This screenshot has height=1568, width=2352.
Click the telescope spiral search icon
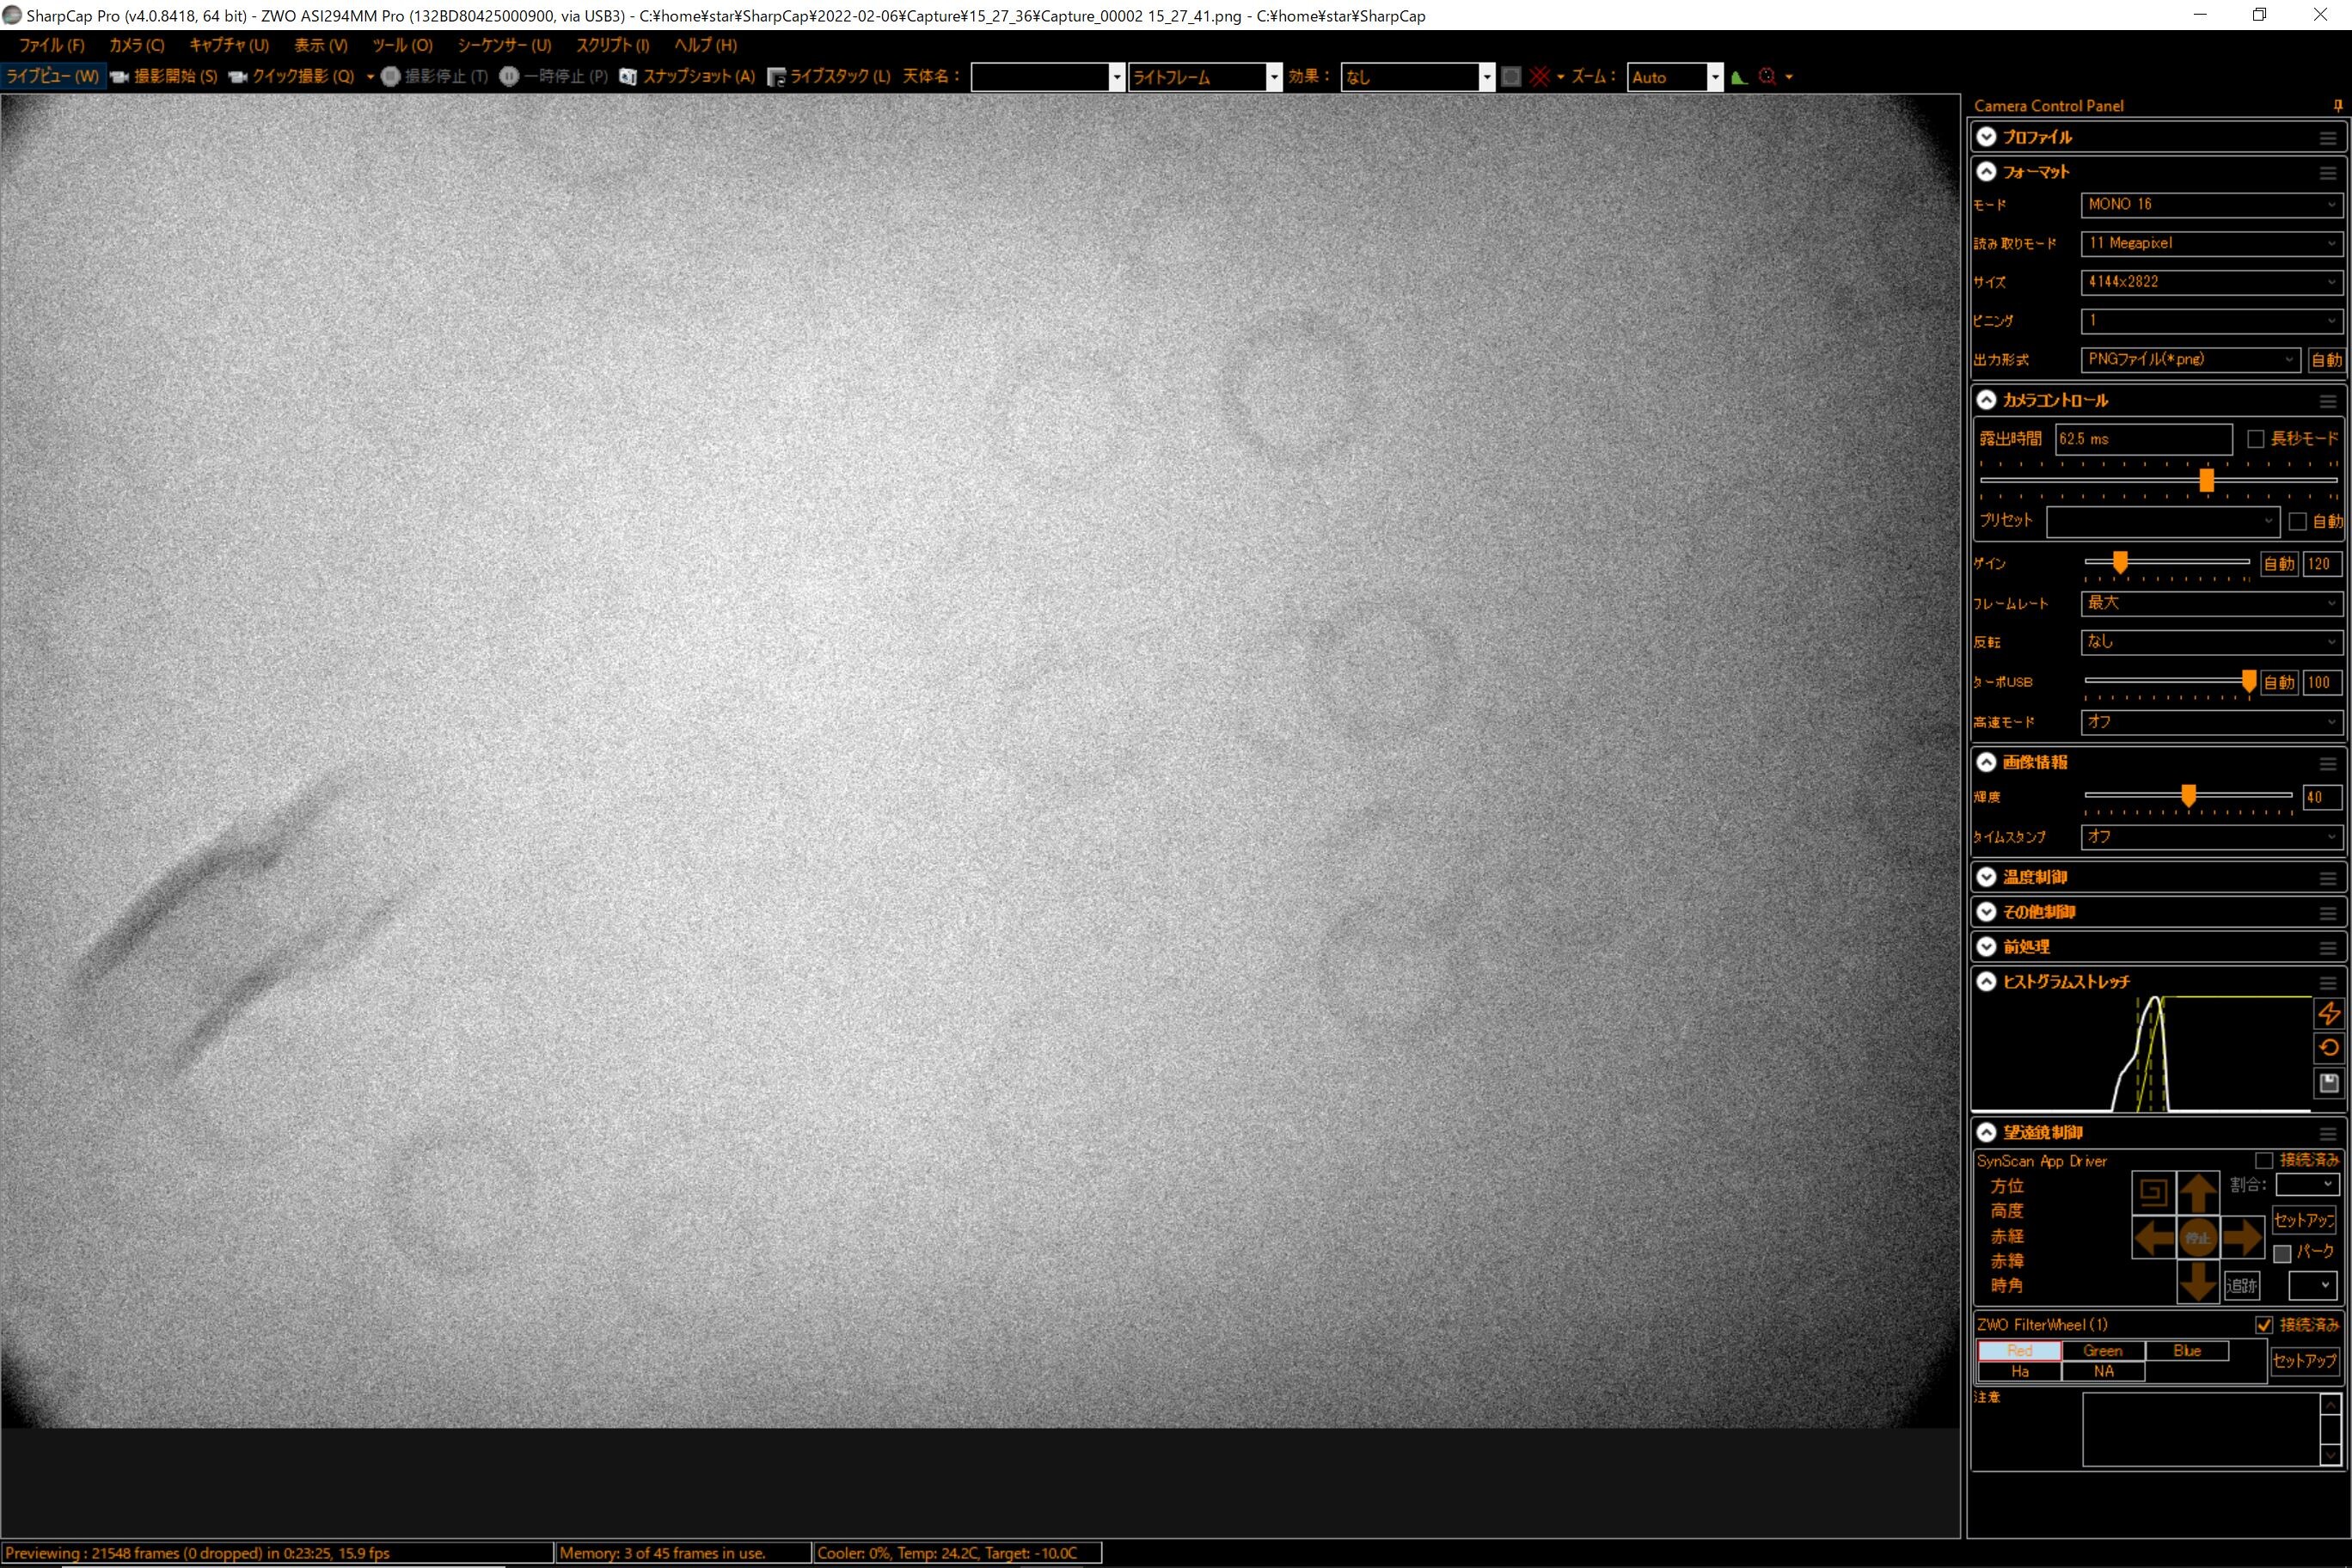click(x=2153, y=1193)
